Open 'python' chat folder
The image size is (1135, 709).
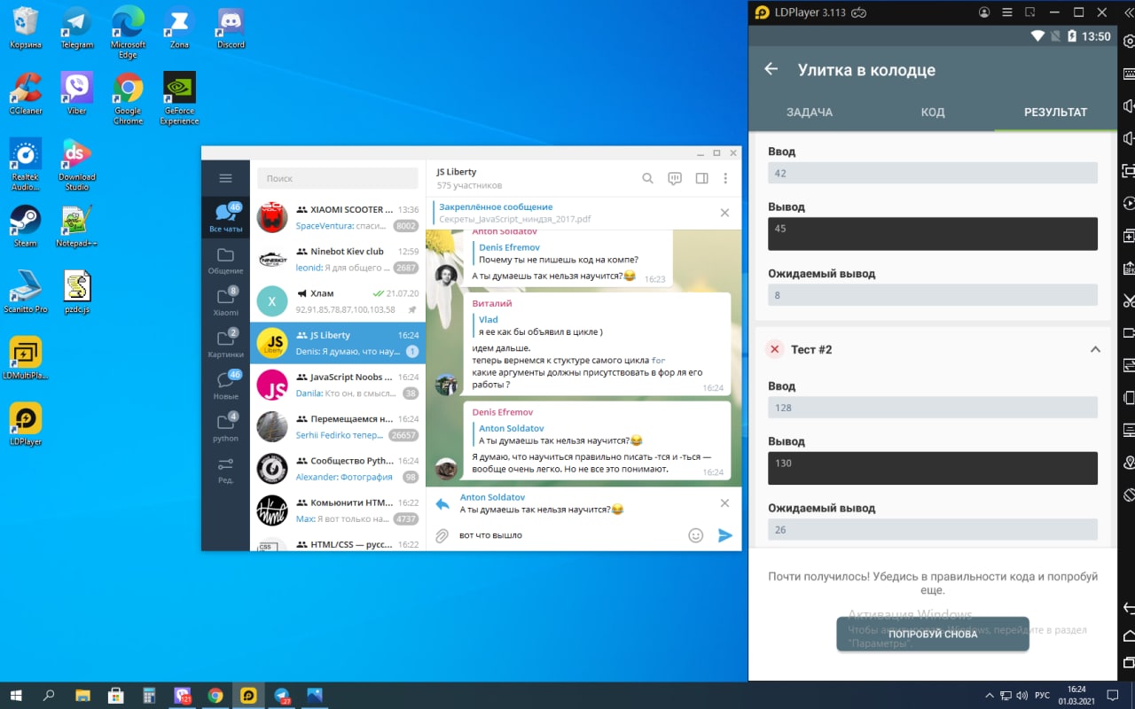[225, 427]
